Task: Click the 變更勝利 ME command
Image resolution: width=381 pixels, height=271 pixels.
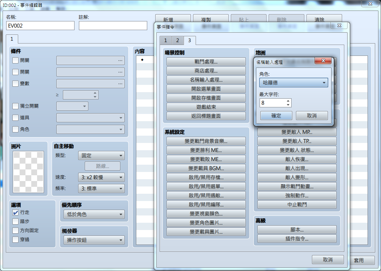Action: pyautogui.click(x=206, y=150)
